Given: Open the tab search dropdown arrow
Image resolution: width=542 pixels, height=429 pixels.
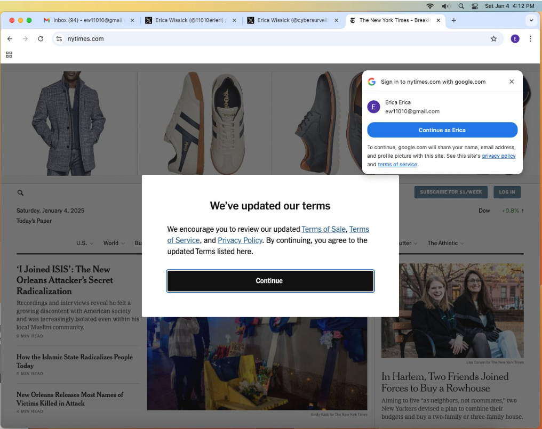Looking at the screenshot, I should (531, 20).
